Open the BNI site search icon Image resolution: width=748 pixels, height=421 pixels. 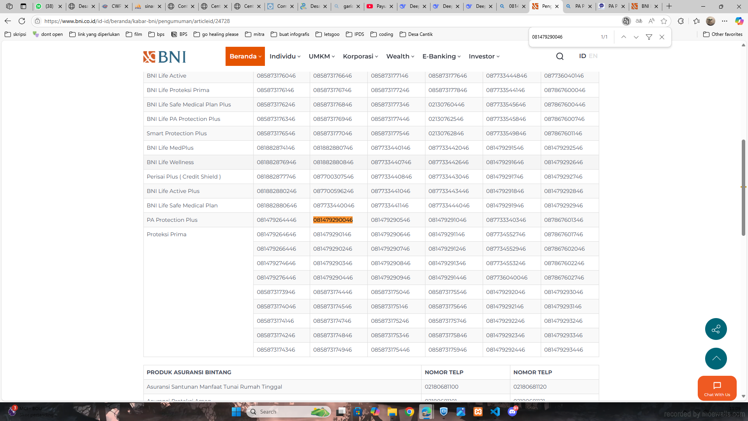pos(560,57)
